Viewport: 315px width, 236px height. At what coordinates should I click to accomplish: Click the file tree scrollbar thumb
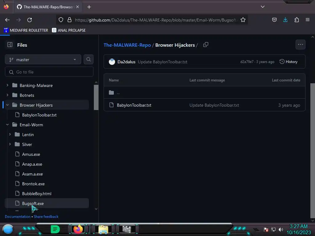click(96, 97)
